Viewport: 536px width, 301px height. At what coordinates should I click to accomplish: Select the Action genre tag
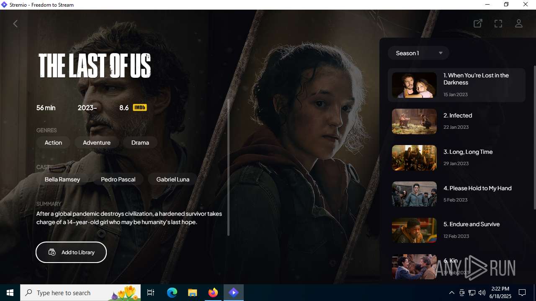pyautogui.click(x=53, y=143)
